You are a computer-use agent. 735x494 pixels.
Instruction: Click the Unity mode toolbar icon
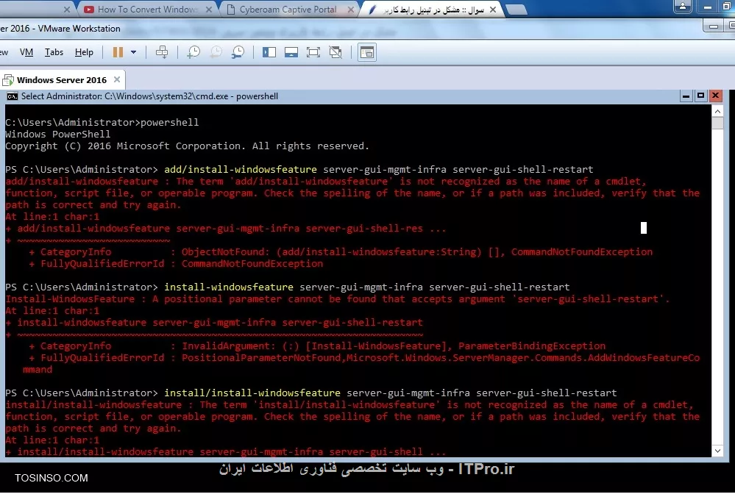pyautogui.click(x=335, y=52)
